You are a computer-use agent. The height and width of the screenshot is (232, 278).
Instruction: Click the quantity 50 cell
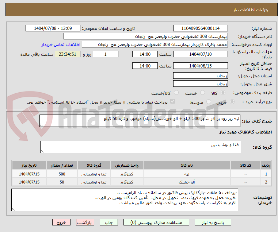pos(62,182)
